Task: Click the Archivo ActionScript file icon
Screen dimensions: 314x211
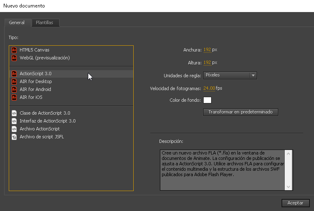Action: coord(14,129)
